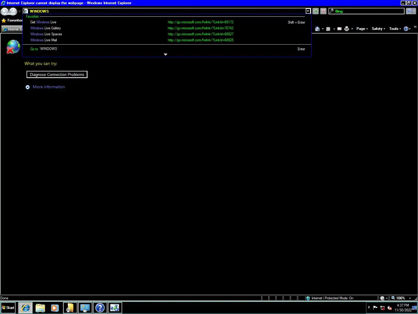418x314 pixels.
Task: Click the Forward navigation arrow
Action: click(x=13, y=11)
